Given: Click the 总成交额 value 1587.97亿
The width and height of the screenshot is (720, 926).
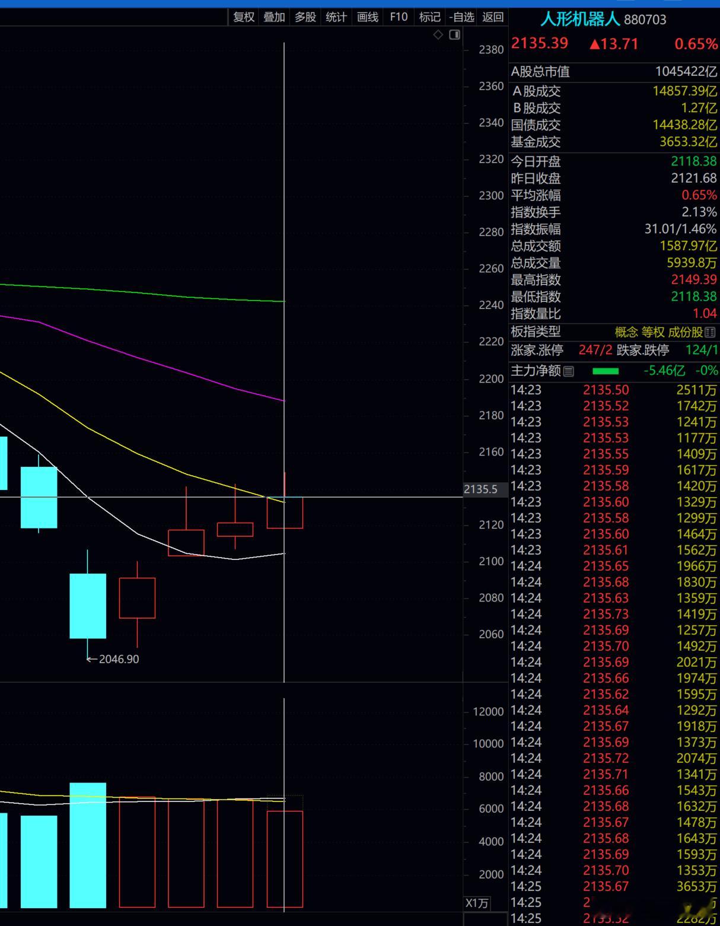Looking at the screenshot, I should pyautogui.click(x=689, y=246).
